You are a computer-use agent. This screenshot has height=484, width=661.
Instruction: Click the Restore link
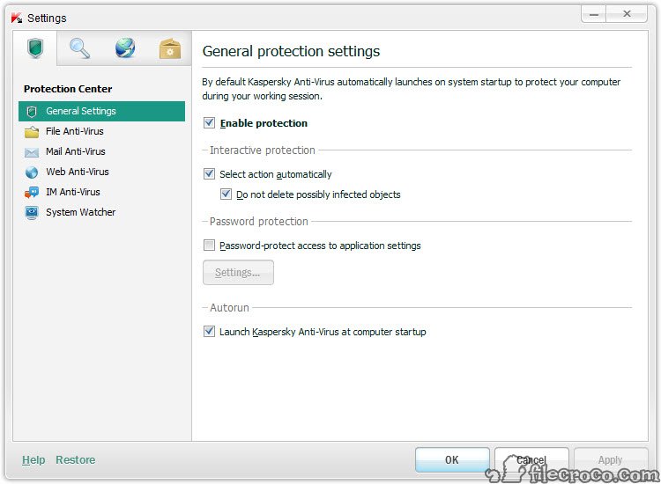pyautogui.click(x=76, y=459)
